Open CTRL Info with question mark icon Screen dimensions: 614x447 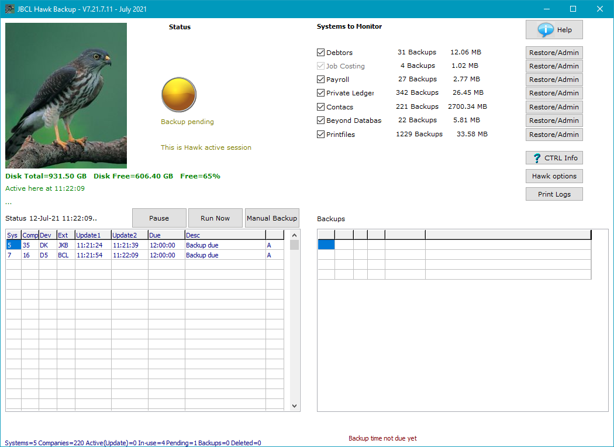554,158
